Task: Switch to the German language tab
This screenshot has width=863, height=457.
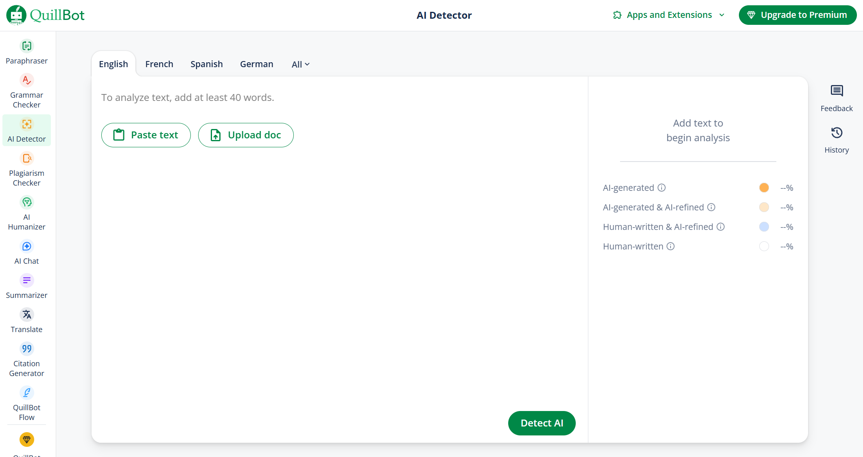Action: click(x=257, y=64)
